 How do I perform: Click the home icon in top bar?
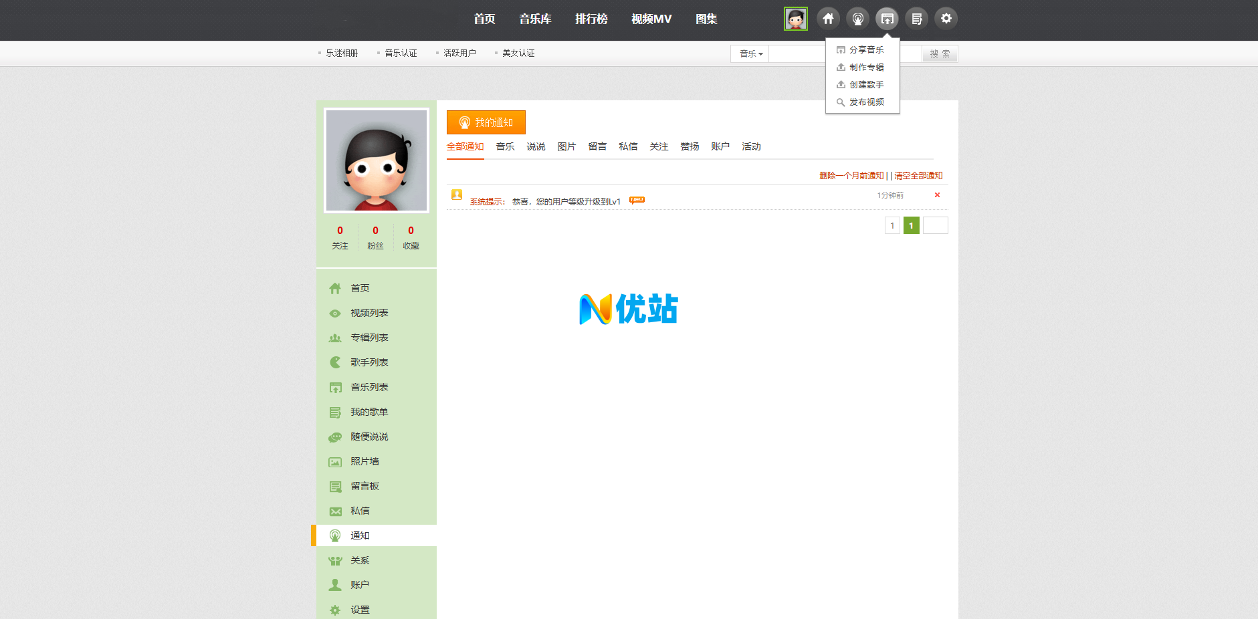coord(828,19)
